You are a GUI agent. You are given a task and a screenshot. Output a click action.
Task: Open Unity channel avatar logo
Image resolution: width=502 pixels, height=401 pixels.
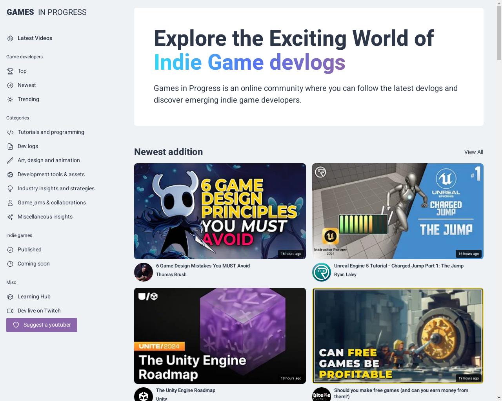point(144,394)
